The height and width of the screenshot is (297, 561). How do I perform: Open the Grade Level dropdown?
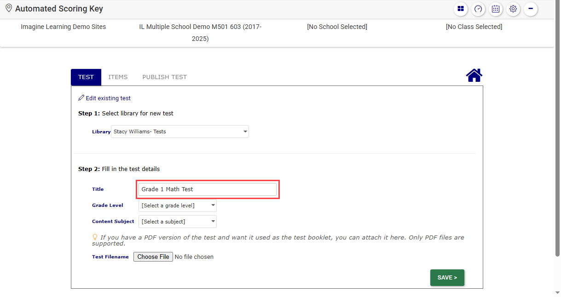[x=177, y=206]
